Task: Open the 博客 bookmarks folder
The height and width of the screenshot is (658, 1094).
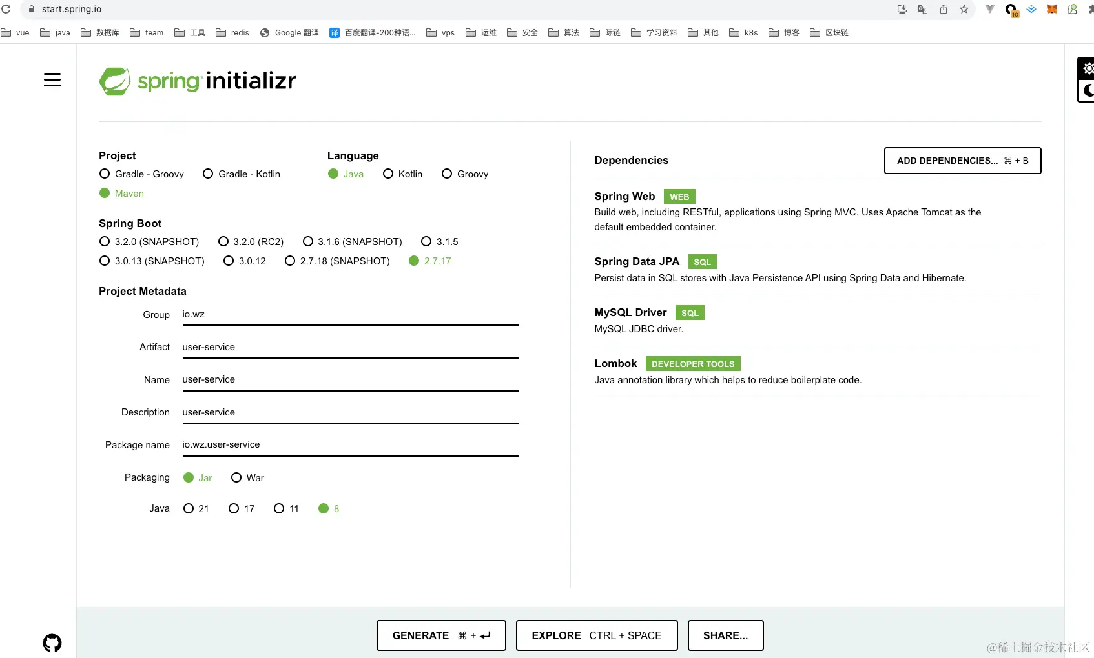Action: 784,32
